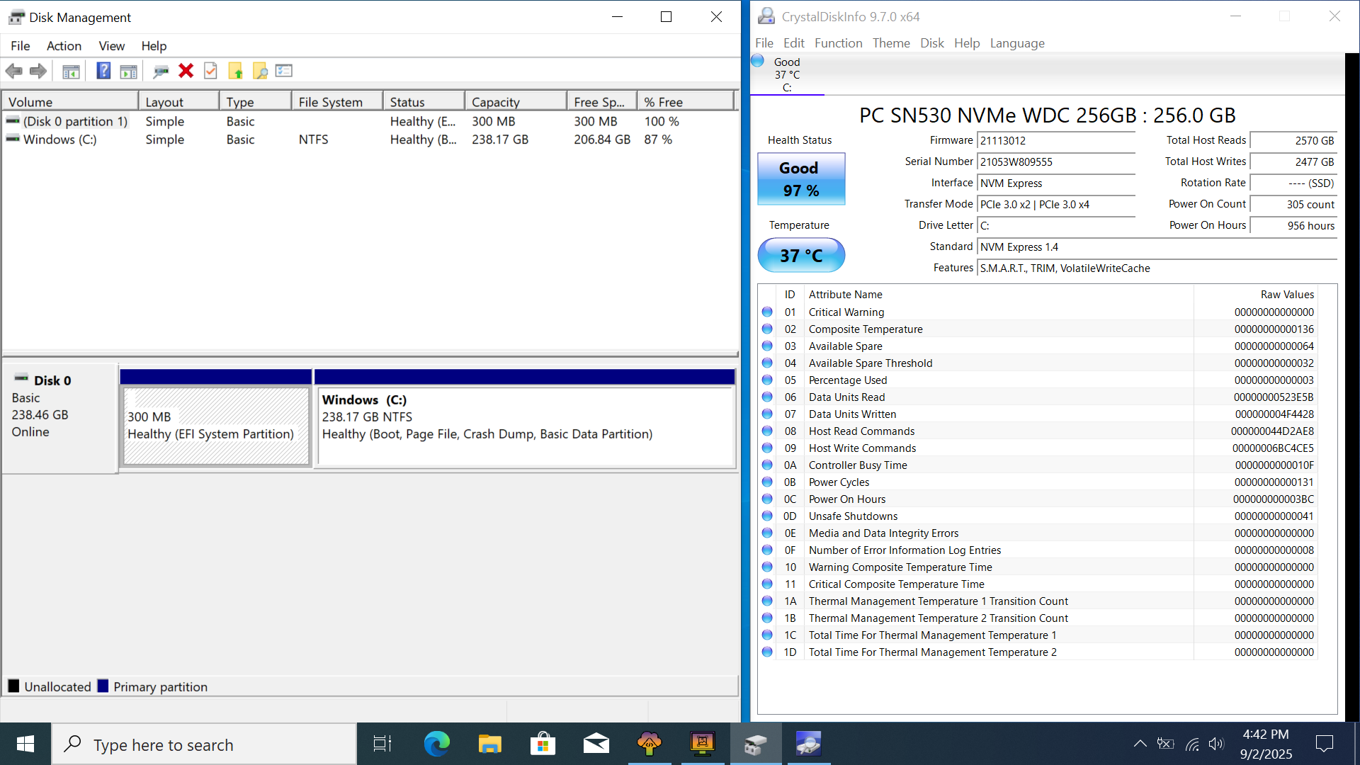Screen dimensions: 1360x765
Task: Open Function menu in CrystalDiskInfo
Action: 838,43
